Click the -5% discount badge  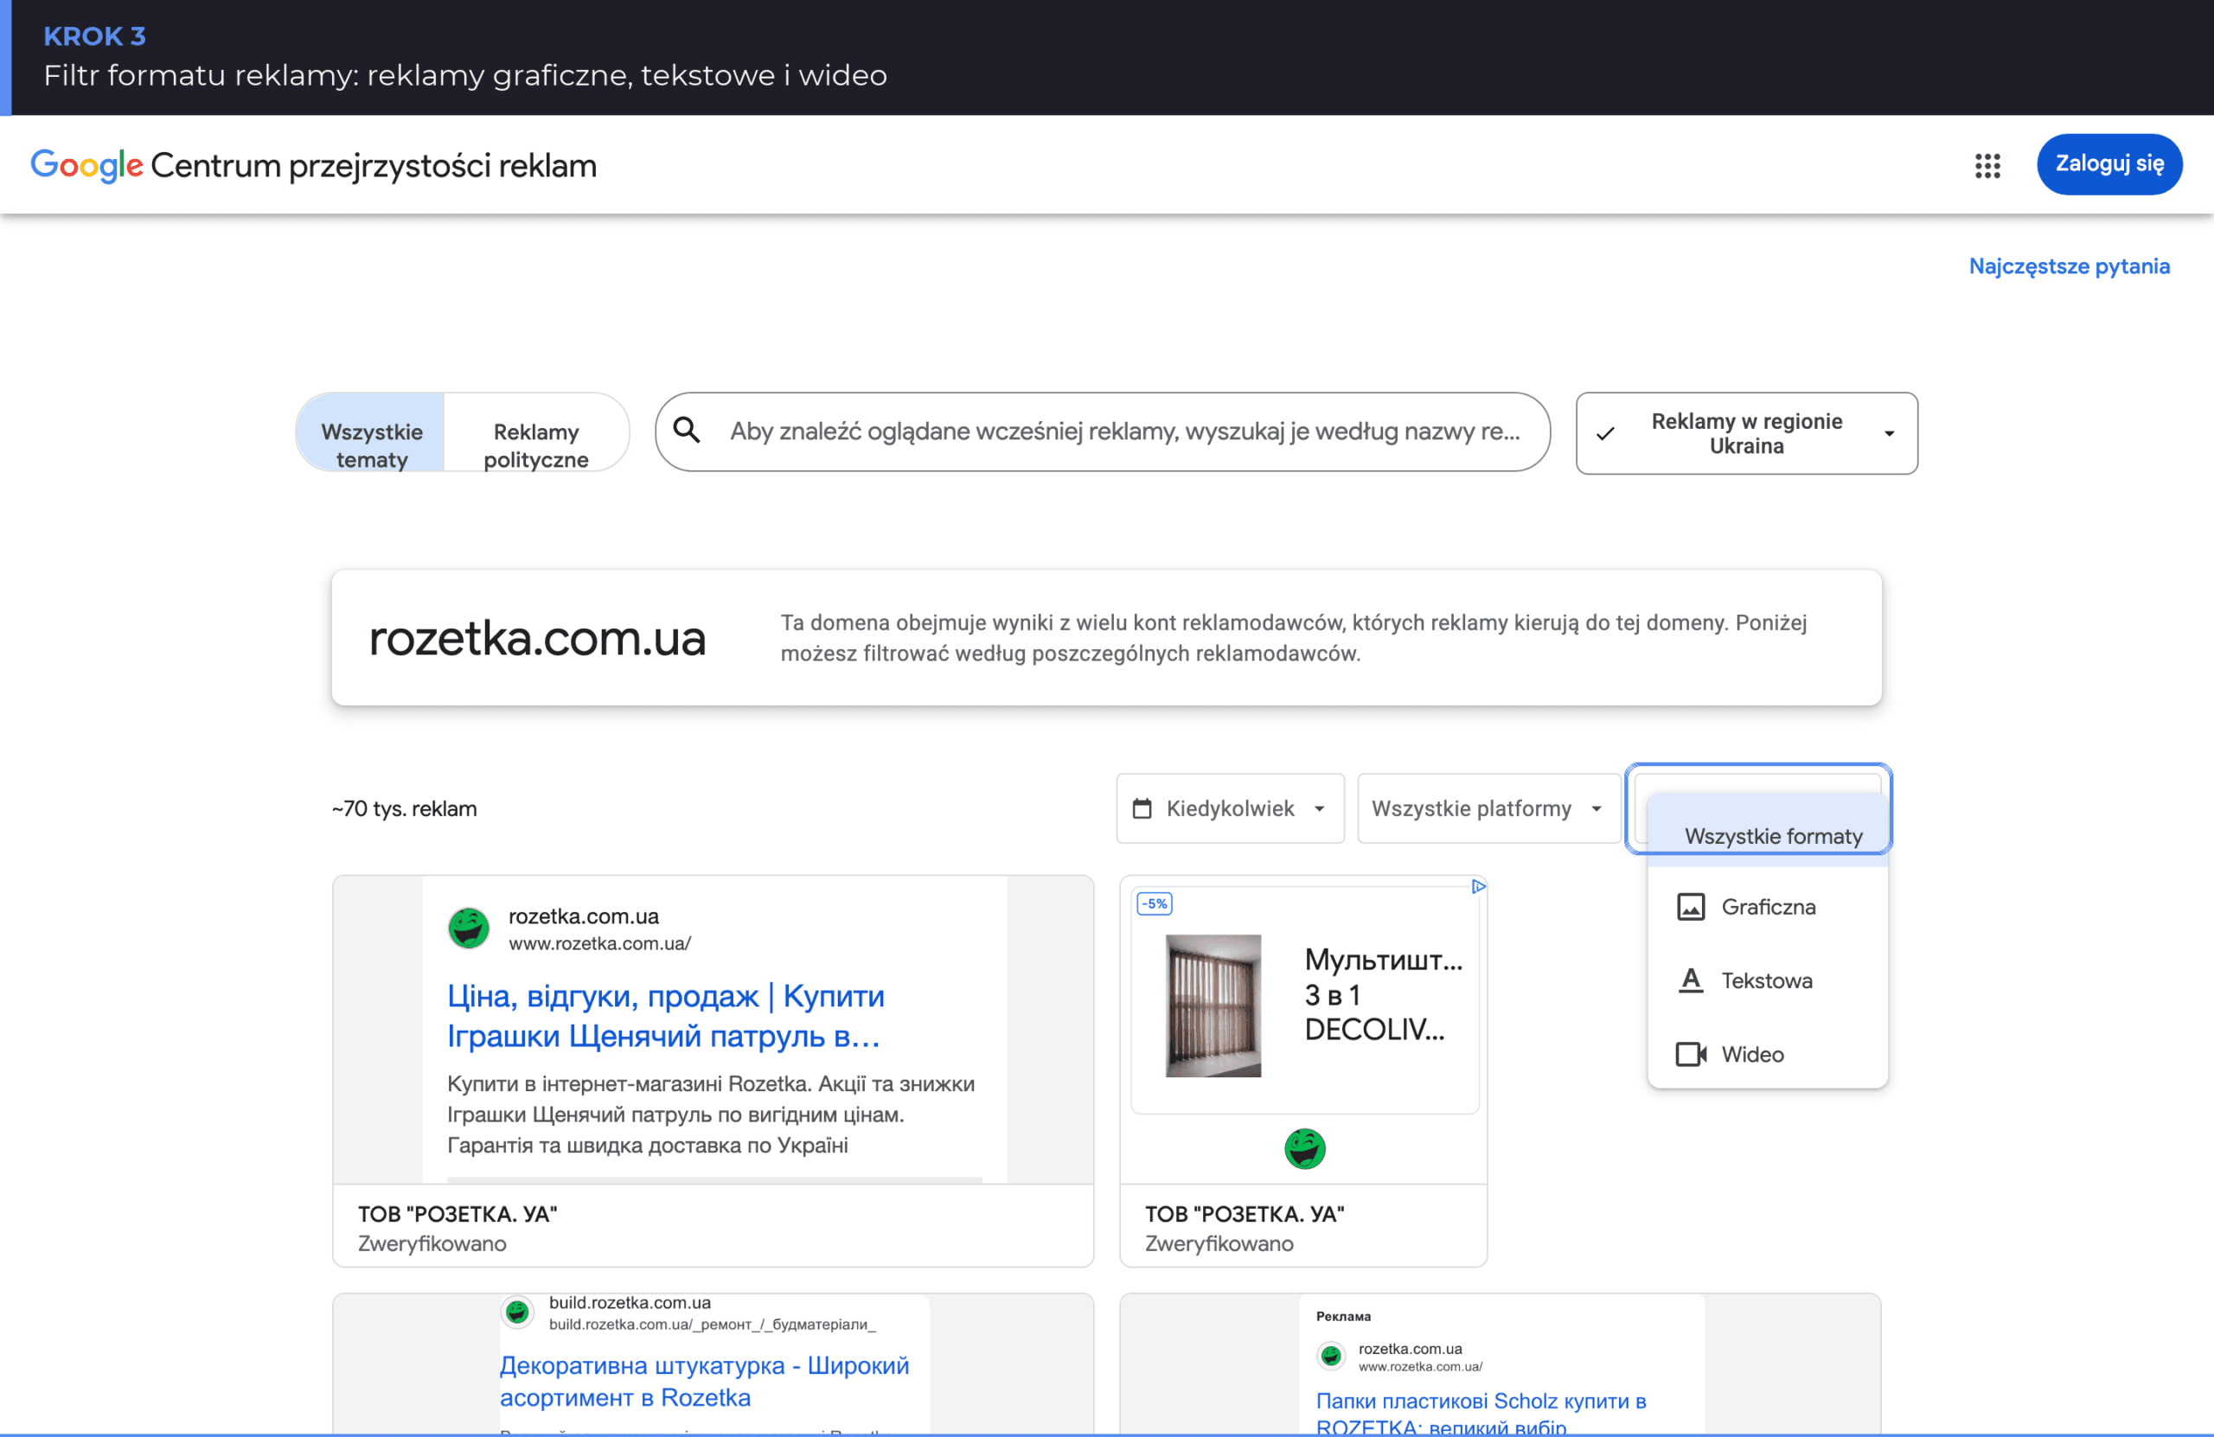(x=1154, y=904)
